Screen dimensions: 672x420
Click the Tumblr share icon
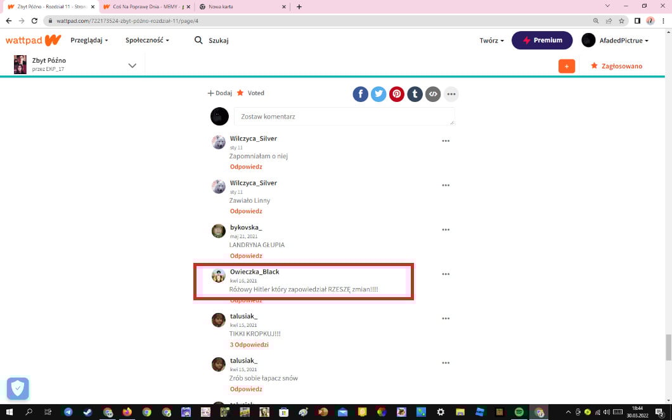pos(415,94)
